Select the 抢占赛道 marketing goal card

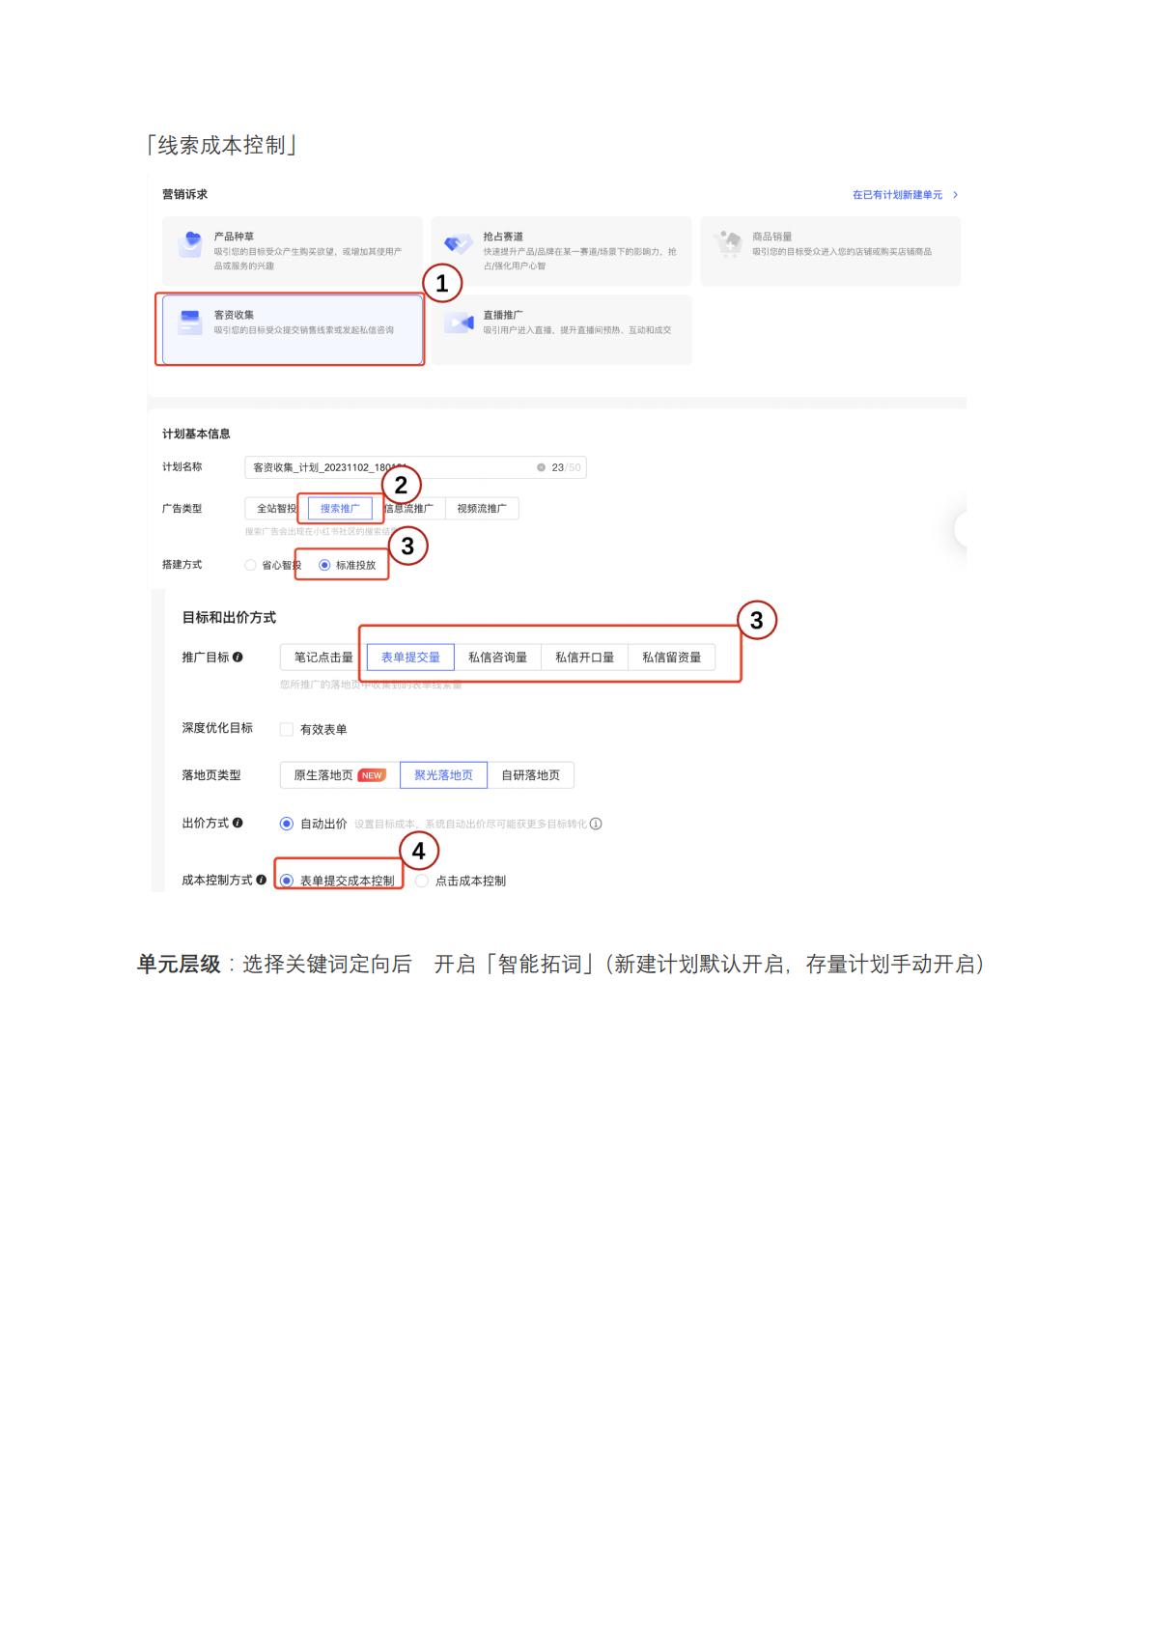[561, 251]
